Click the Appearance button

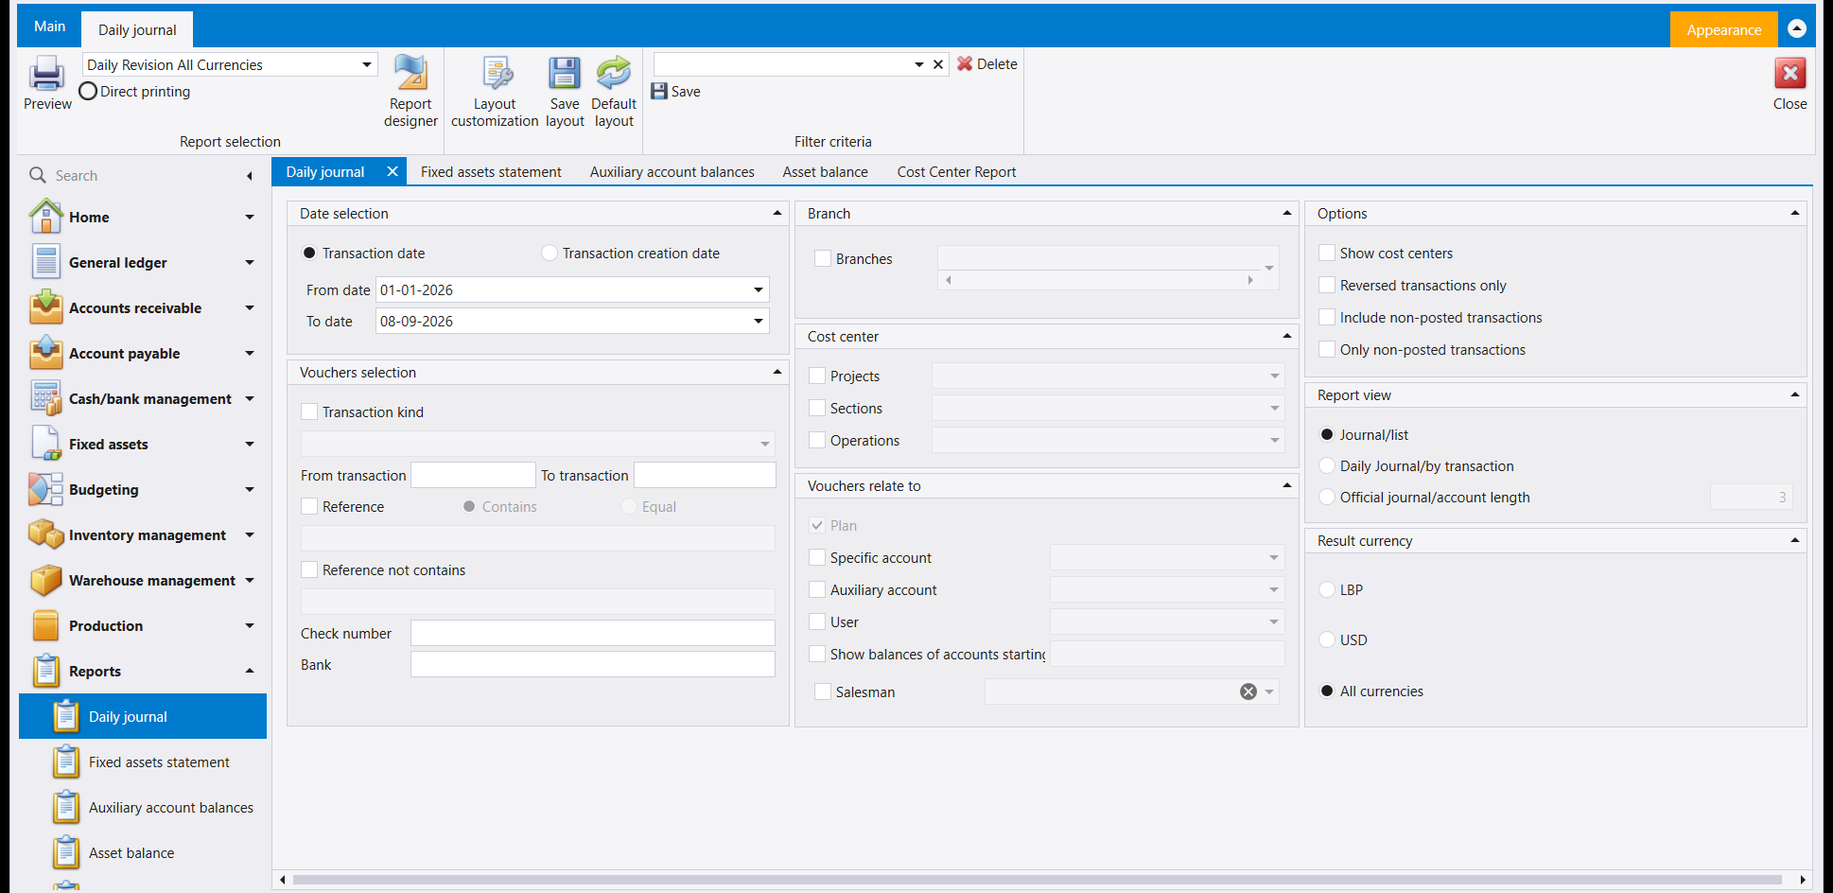click(x=1723, y=29)
